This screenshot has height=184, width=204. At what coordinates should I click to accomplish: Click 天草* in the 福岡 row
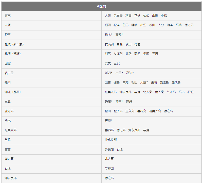click(x=144, y=82)
